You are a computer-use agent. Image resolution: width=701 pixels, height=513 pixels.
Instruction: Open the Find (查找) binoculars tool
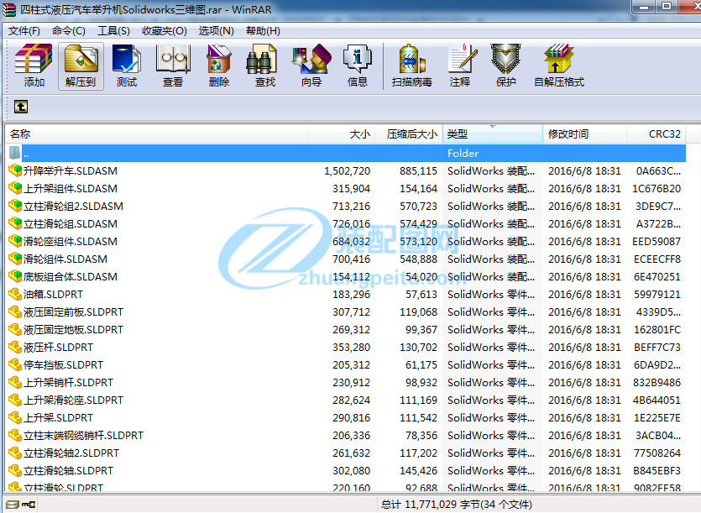(x=265, y=65)
